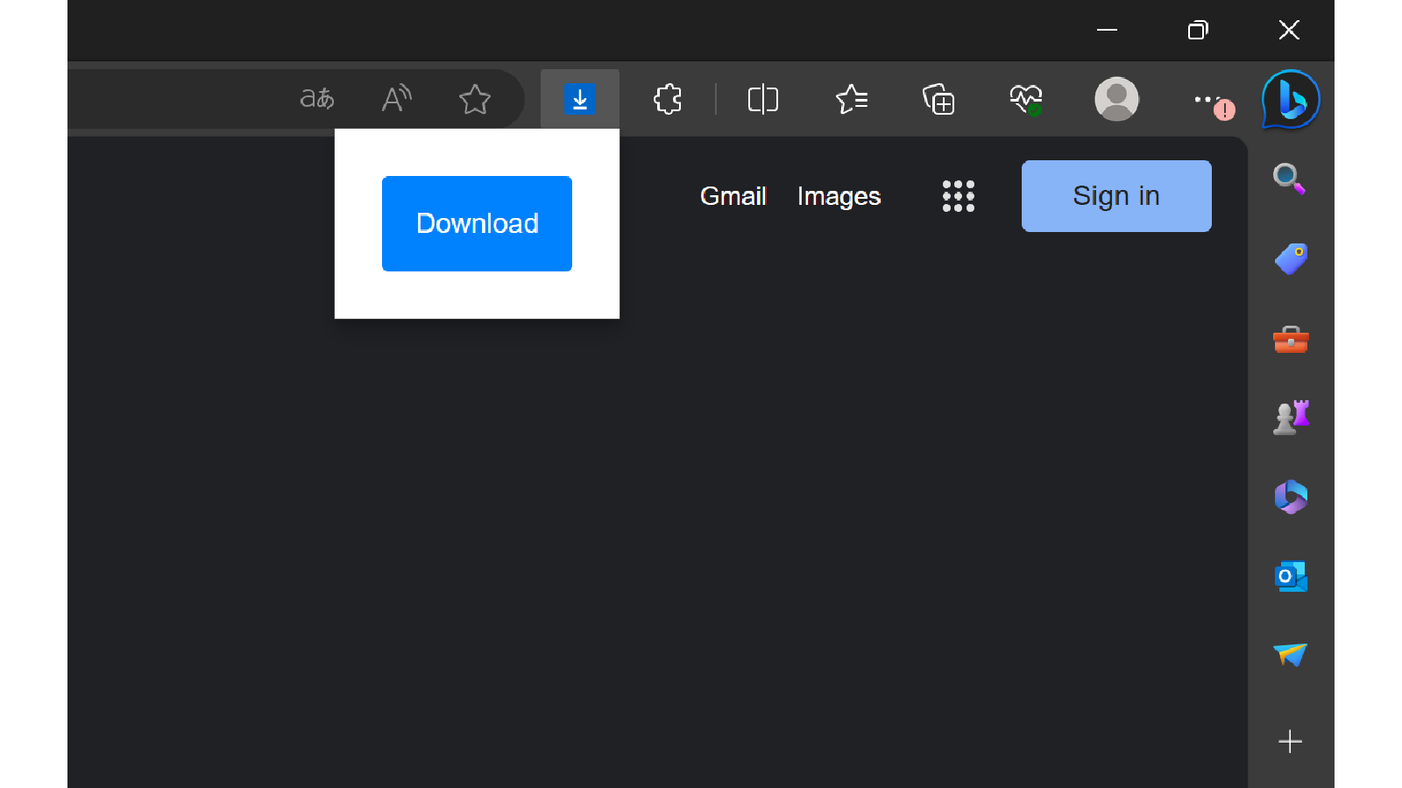This screenshot has height=788, width=1402.
Task: Activate the Read aloud icon
Action: pos(396,98)
